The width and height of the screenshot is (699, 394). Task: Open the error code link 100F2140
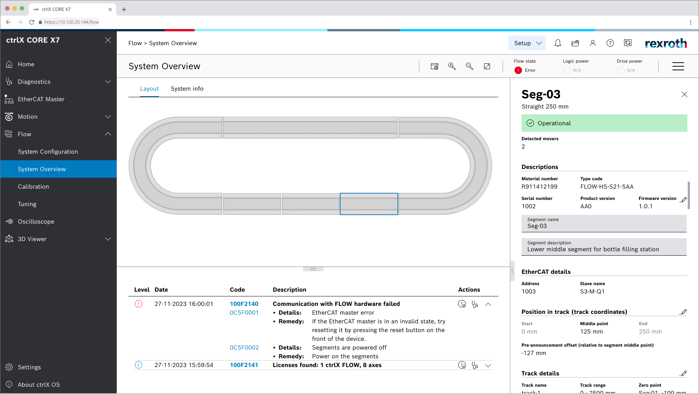(x=244, y=304)
